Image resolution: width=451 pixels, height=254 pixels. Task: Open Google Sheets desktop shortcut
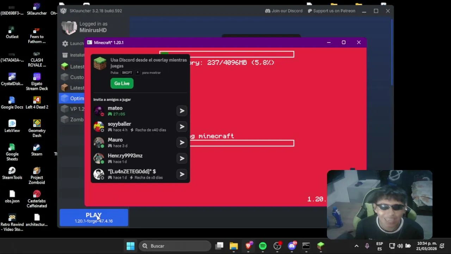(12, 152)
